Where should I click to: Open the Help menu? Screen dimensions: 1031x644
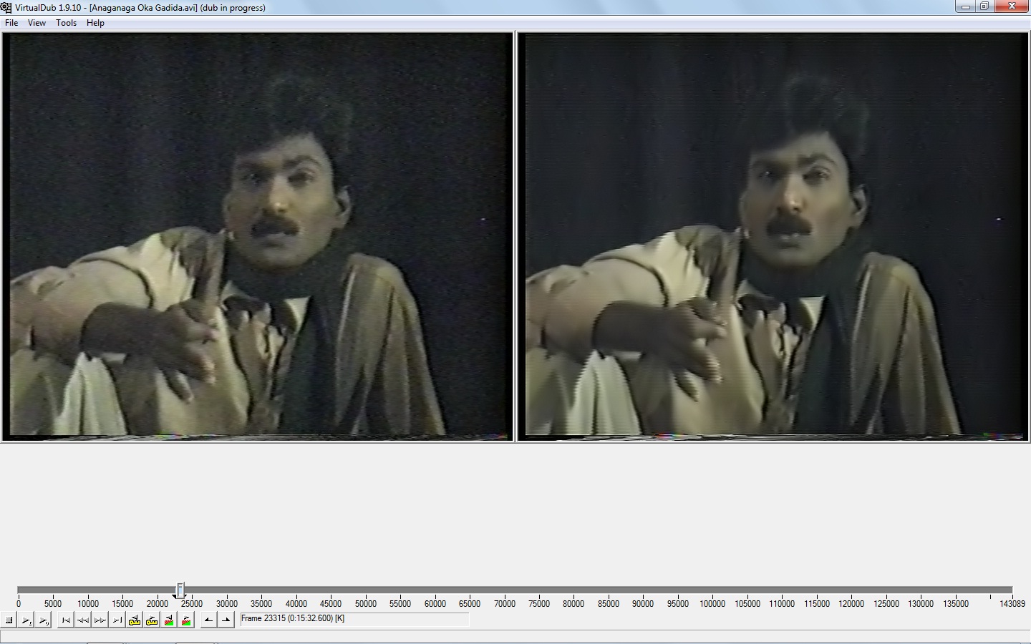click(95, 23)
